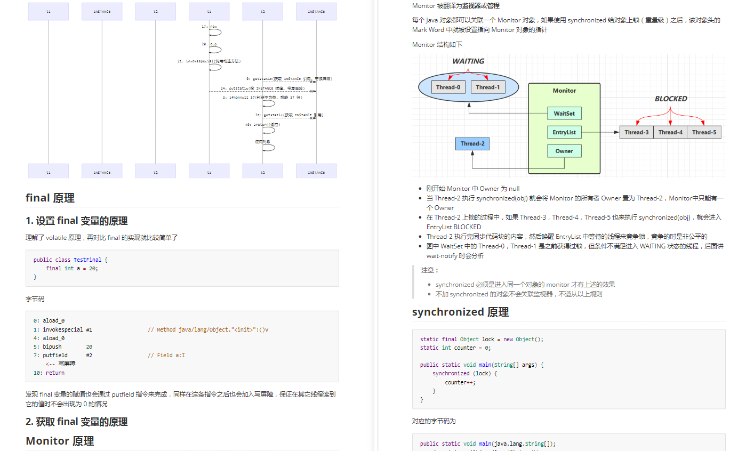Click the WaitSet box inside Monitor
The width and height of the screenshot is (754, 451).
[564, 113]
